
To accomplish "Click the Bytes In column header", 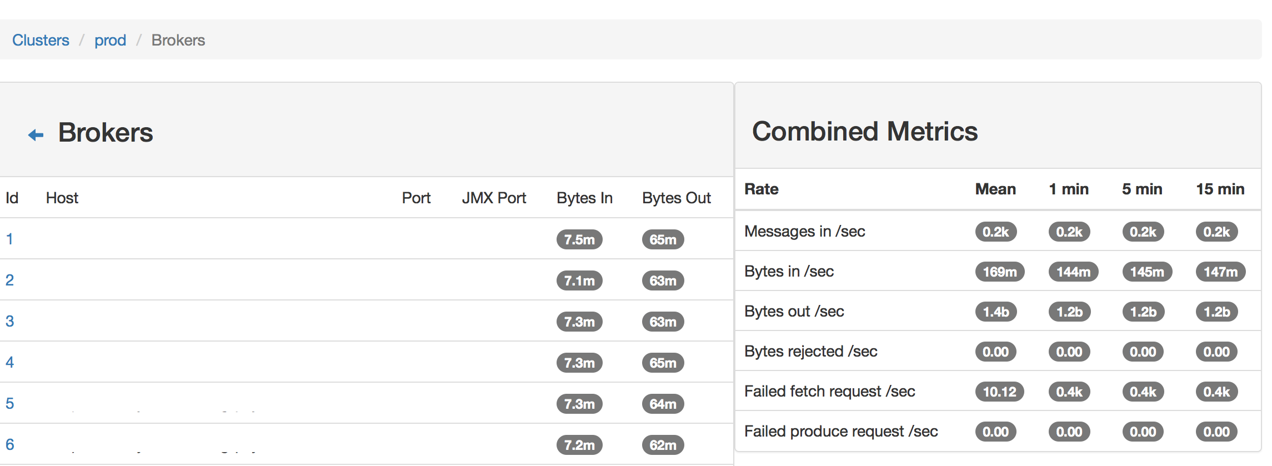I will click(x=584, y=198).
